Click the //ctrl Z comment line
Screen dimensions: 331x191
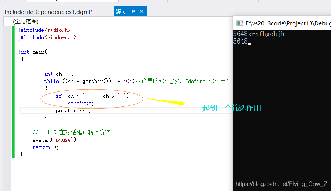coord(72,132)
